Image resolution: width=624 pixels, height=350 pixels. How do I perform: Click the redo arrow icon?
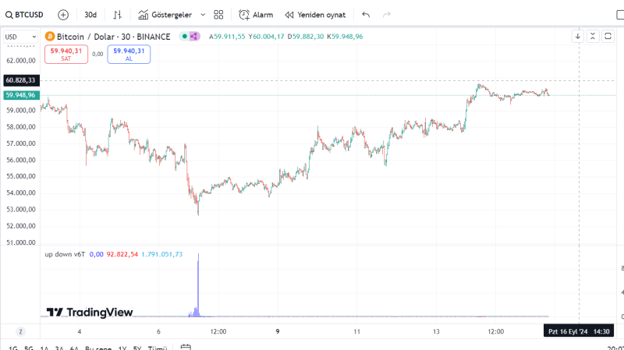coord(388,14)
